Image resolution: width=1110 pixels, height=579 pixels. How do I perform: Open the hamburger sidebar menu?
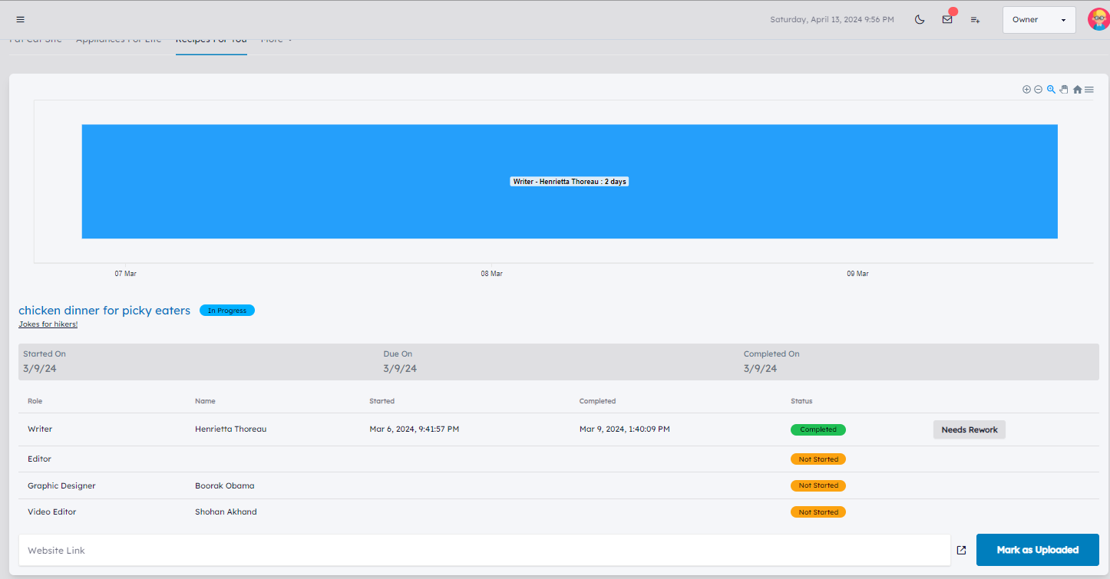20,19
